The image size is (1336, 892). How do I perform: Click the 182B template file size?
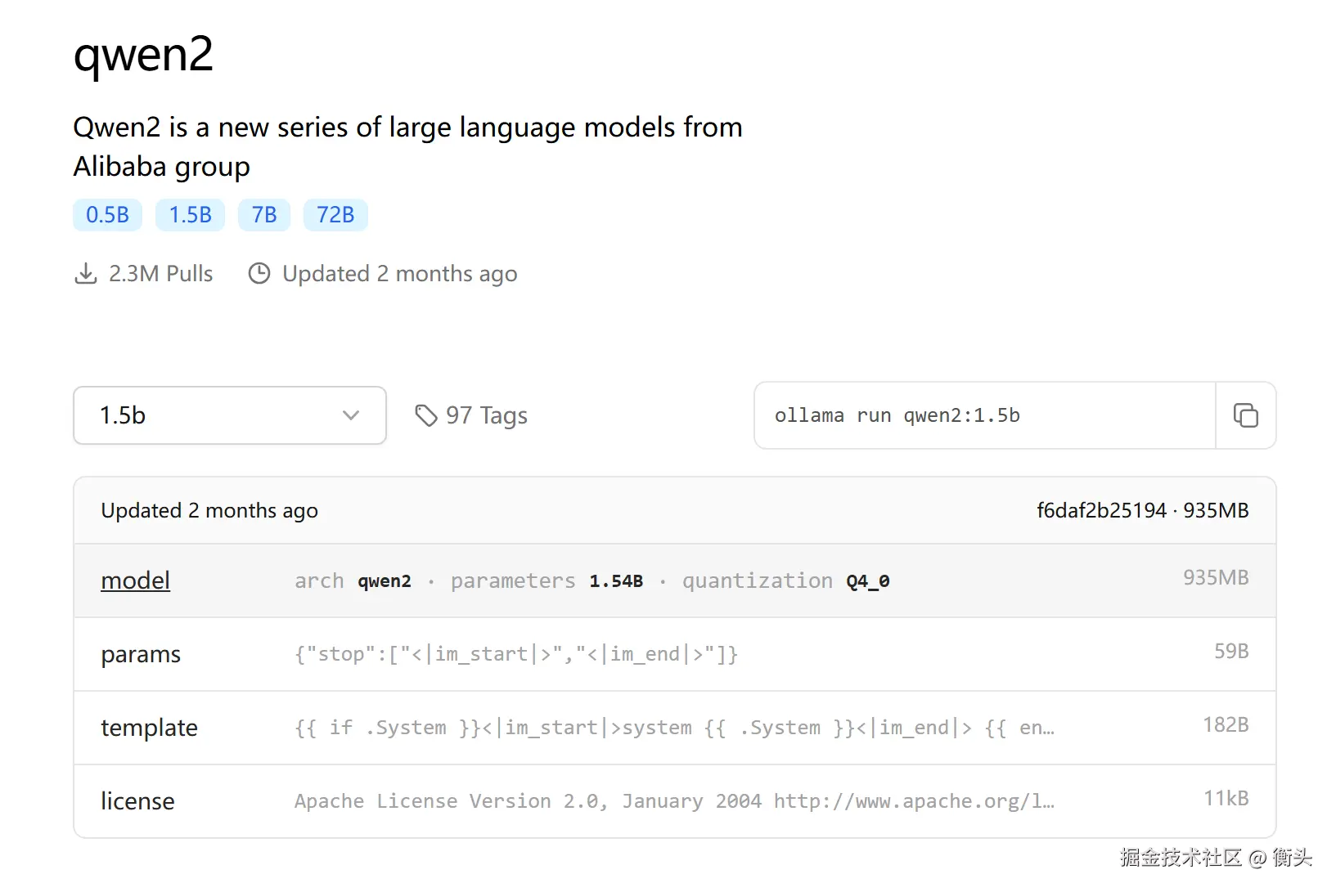tap(1226, 724)
